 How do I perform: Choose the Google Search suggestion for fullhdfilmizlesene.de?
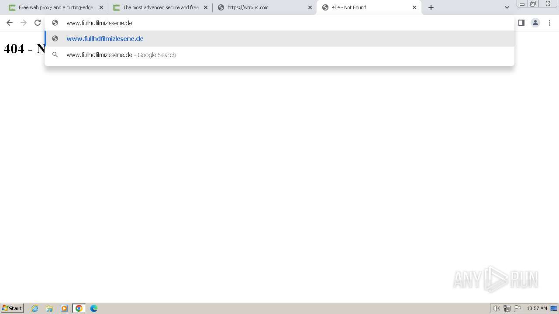(x=279, y=55)
